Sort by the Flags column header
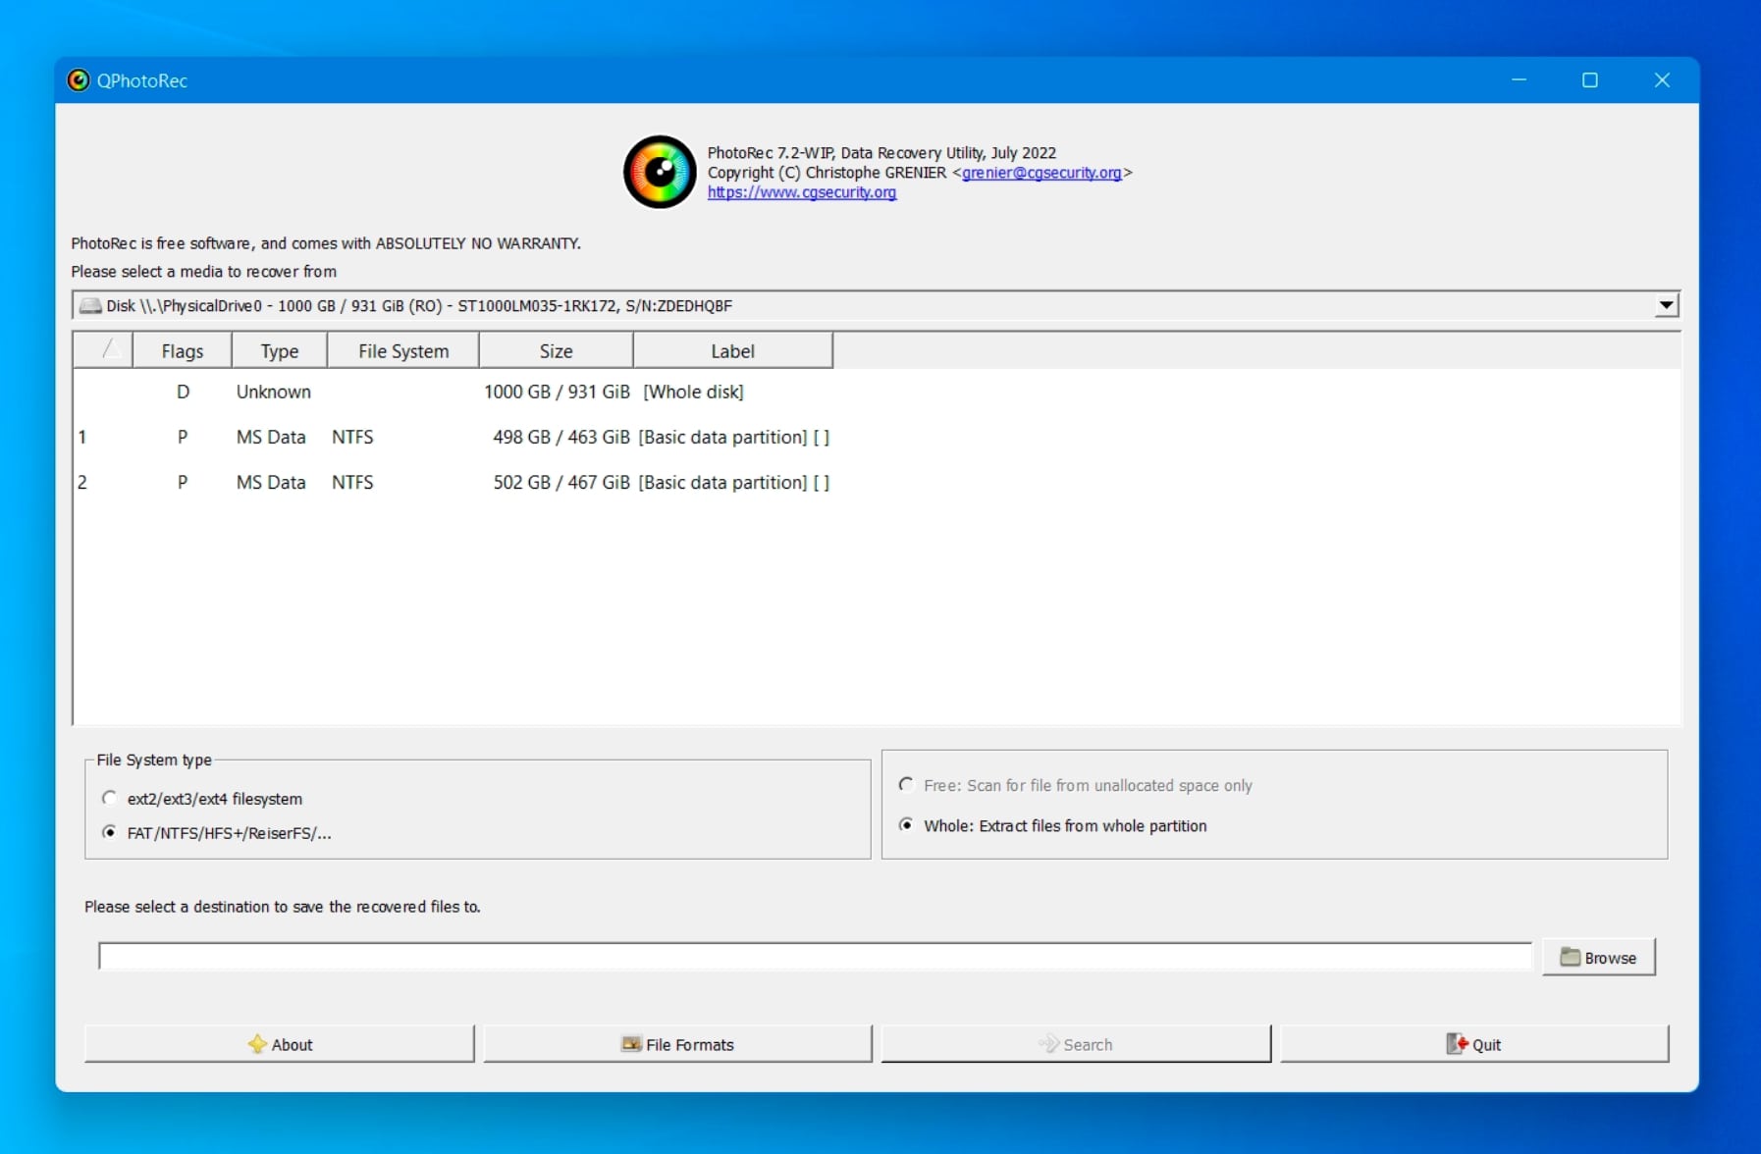 click(183, 351)
